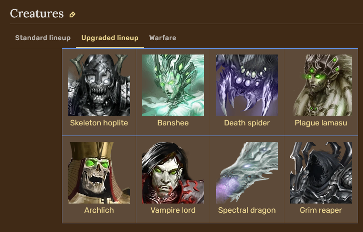This screenshot has height=232, width=363.
Task: Open the Archlich skull portrait
Action: click(x=99, y=173)
